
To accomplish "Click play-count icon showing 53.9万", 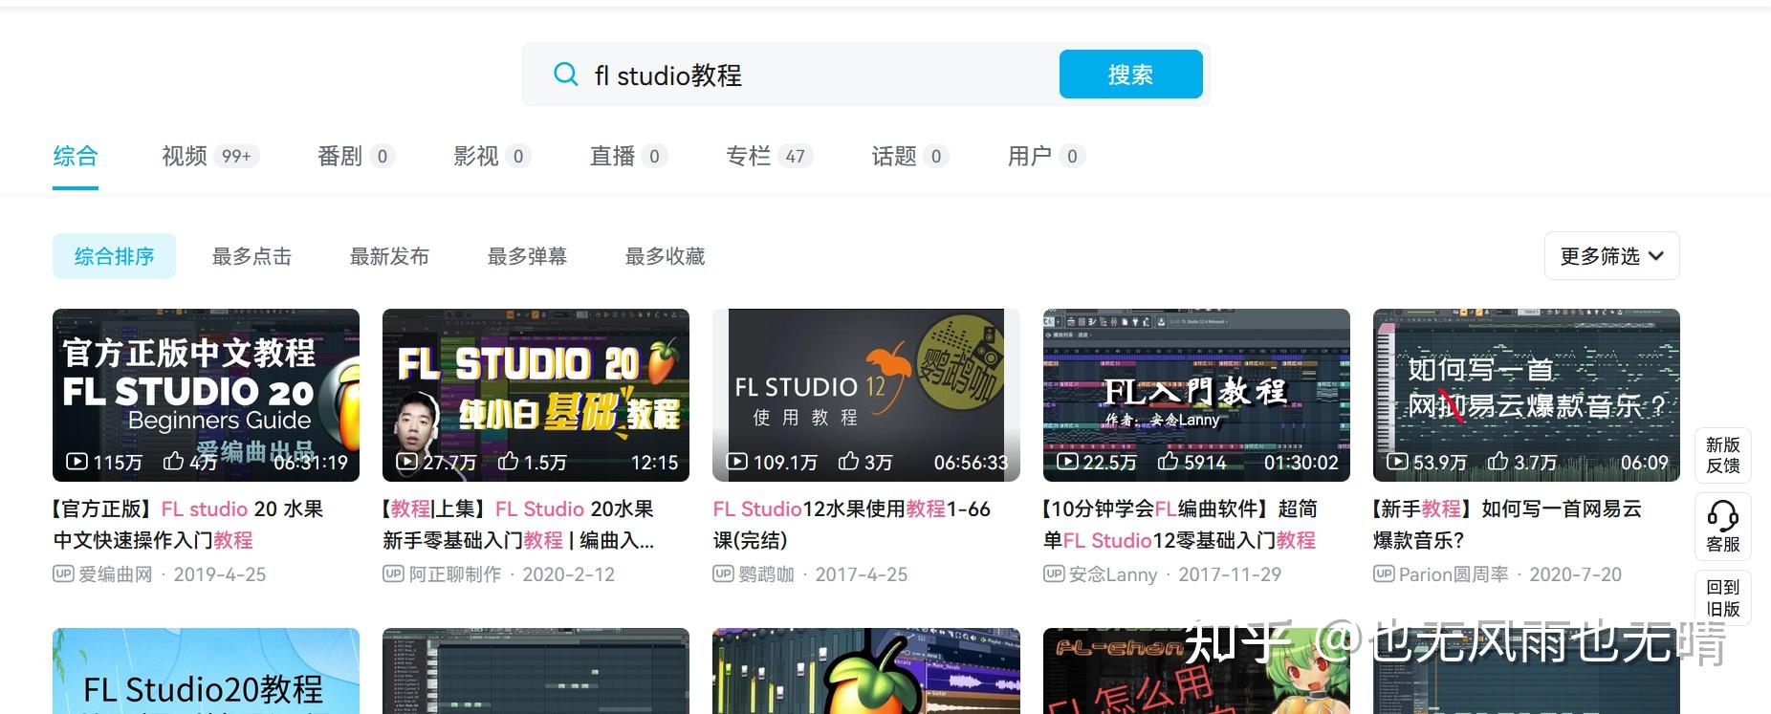I will tap(1397, 462).
